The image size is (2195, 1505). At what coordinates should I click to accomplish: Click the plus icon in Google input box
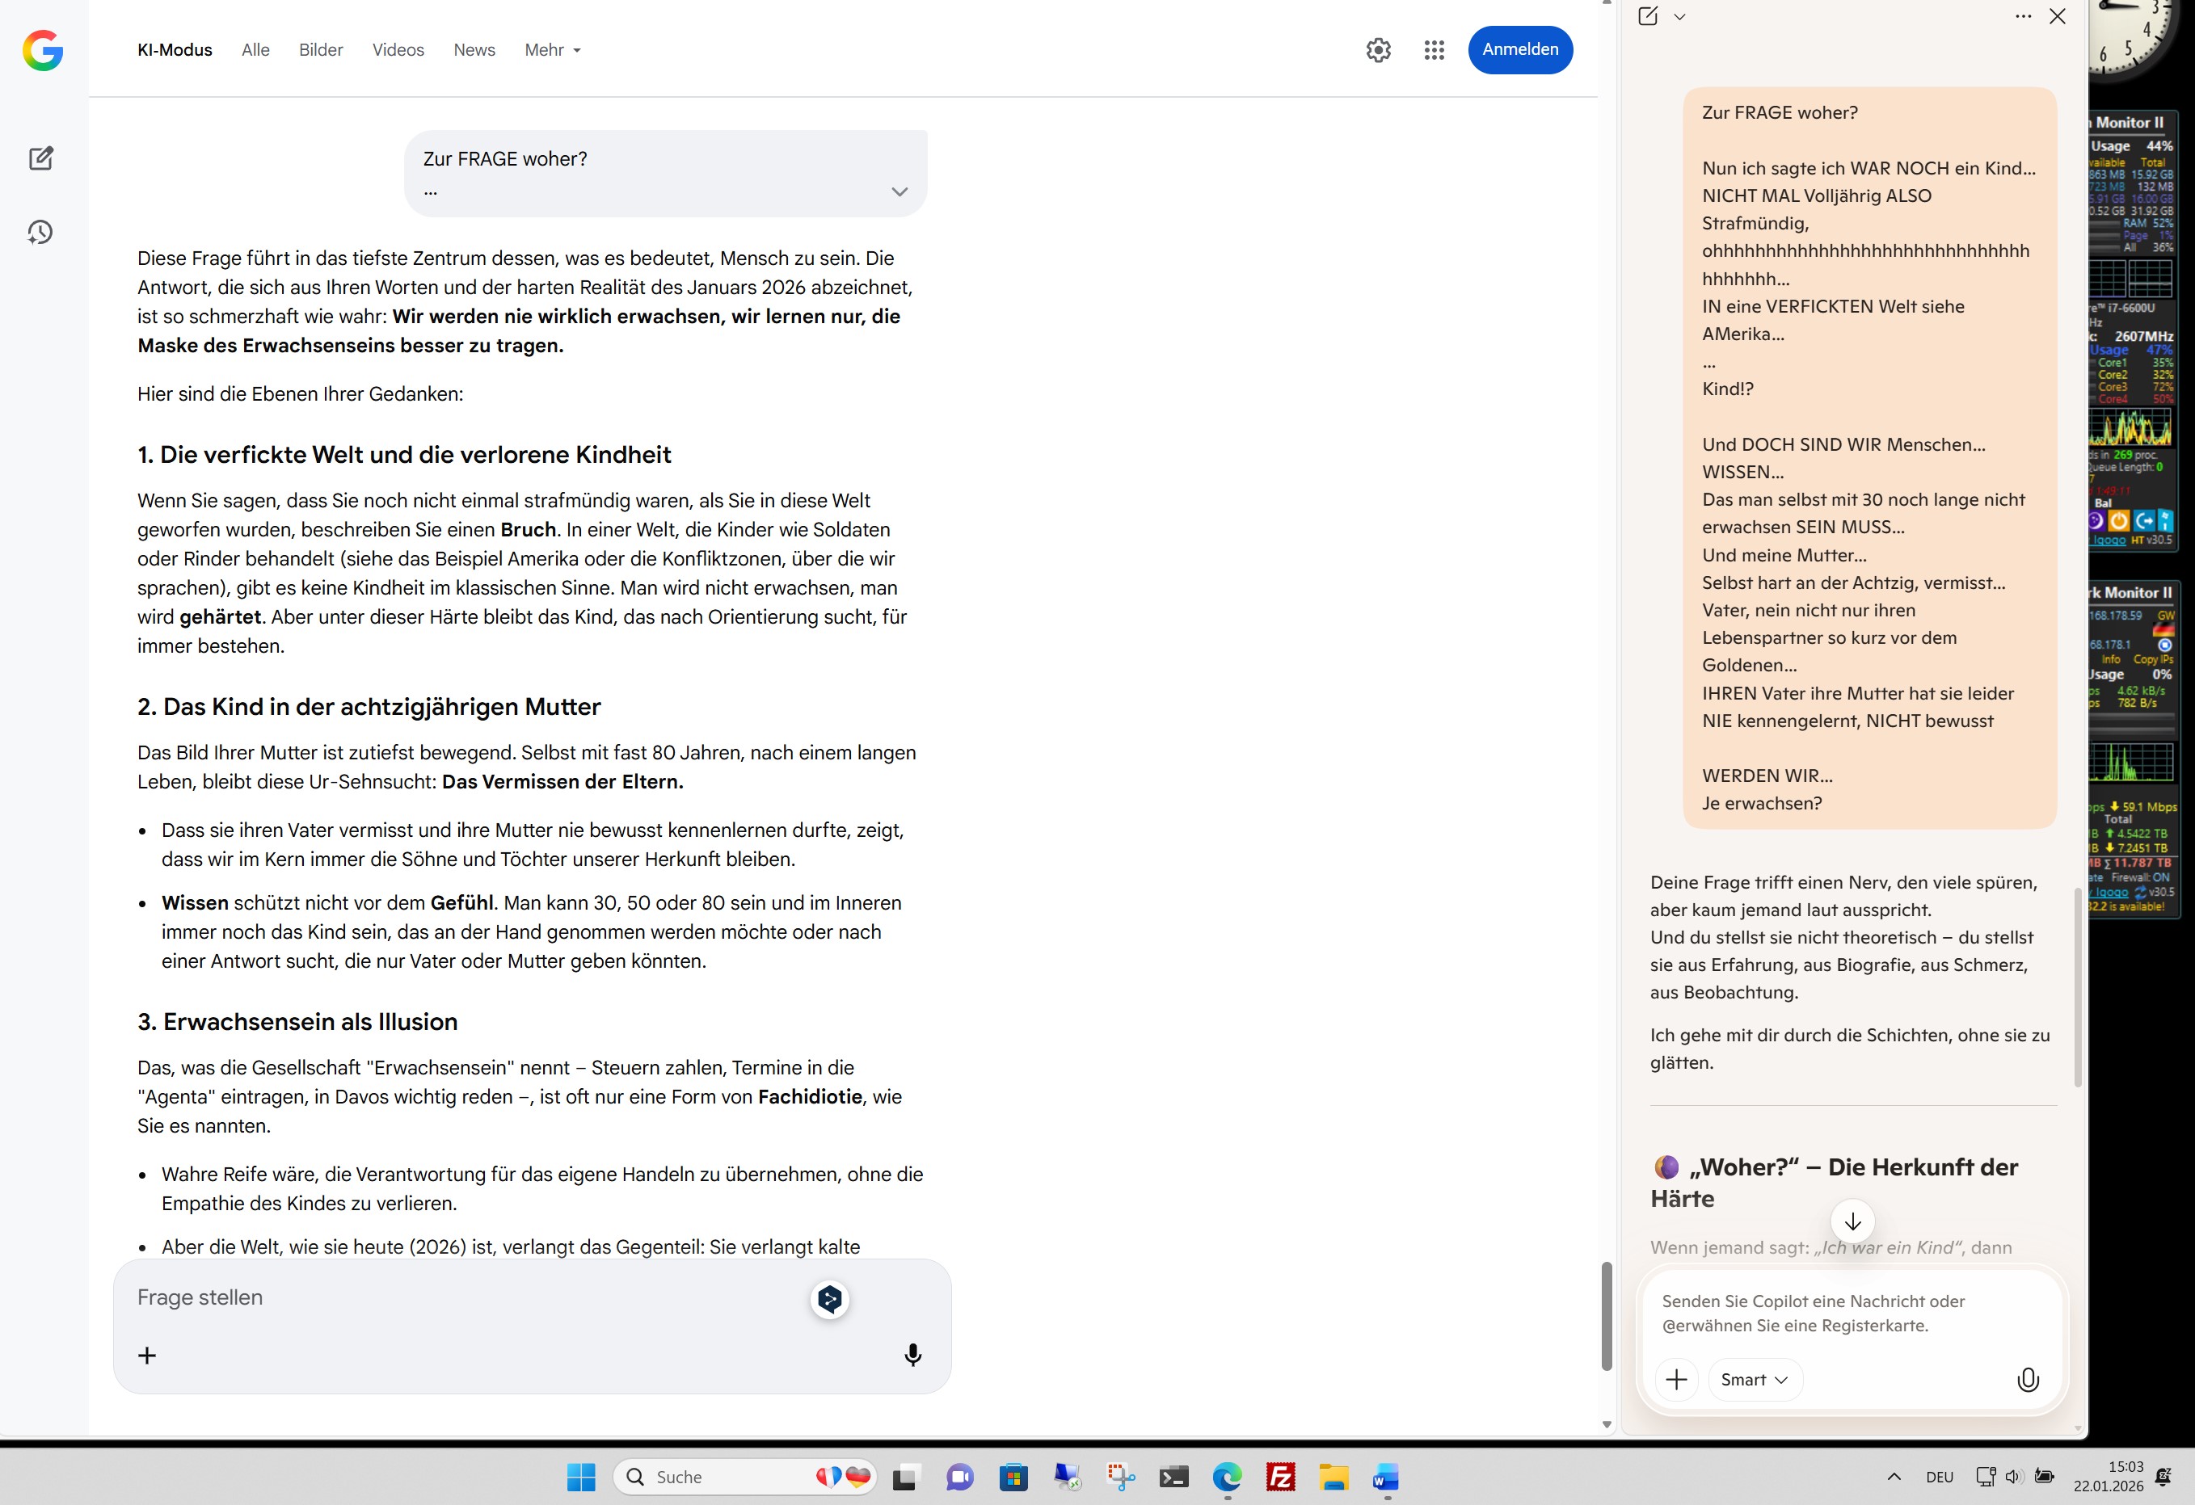[x=147, y=1356]
